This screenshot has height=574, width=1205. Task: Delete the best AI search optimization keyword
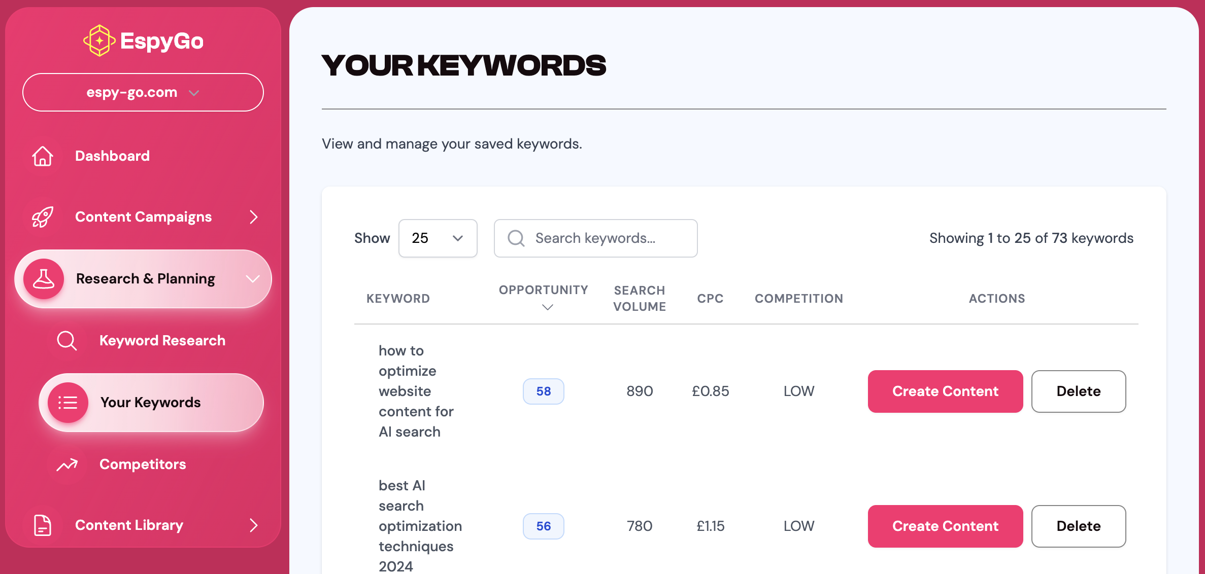point(1078,526)
